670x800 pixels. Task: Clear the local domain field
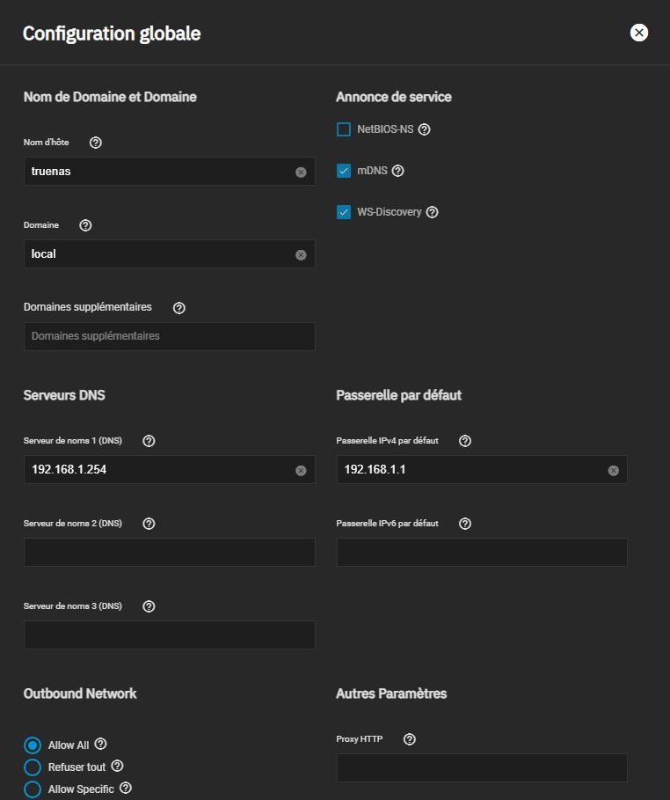[x=301, y=255]
